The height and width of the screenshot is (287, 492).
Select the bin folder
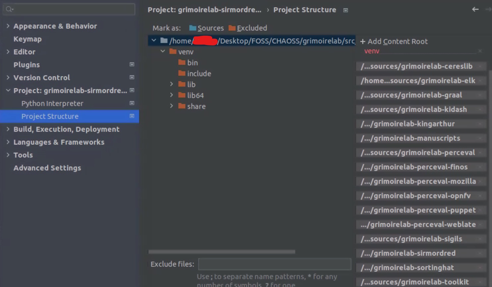click(x=192, y=62)
